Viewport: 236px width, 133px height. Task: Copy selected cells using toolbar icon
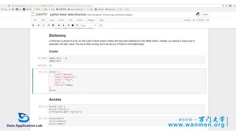coord(48,25)
